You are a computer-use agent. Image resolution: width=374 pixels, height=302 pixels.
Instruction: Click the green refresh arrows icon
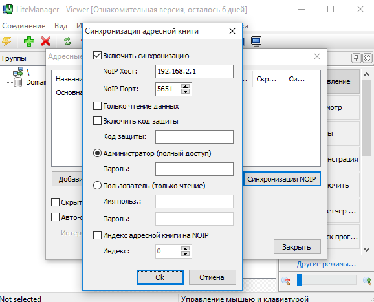coord(68,41)
